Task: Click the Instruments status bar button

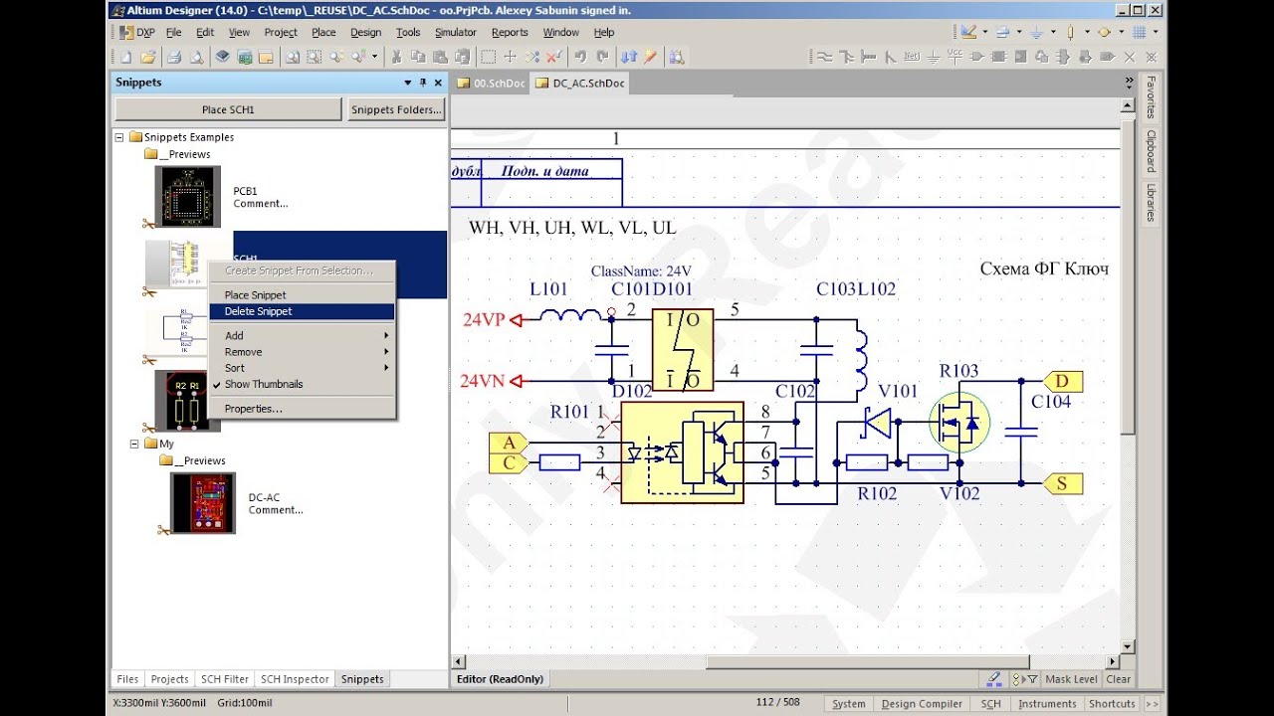Action: click(1046, 704)
